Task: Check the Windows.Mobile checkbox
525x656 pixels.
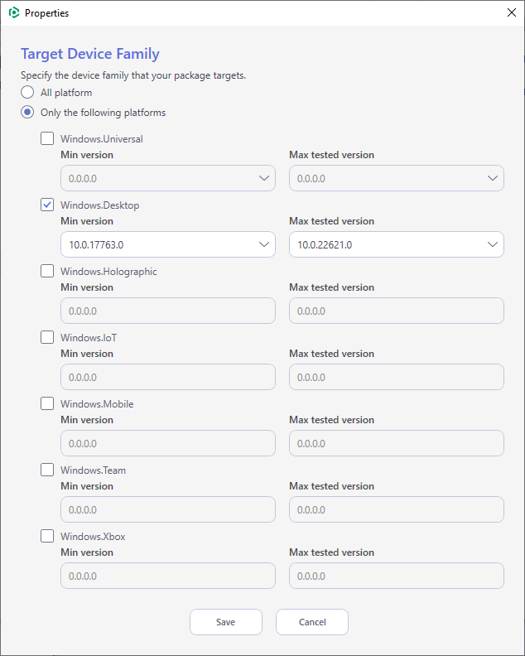Action: (x=47, y=403)
